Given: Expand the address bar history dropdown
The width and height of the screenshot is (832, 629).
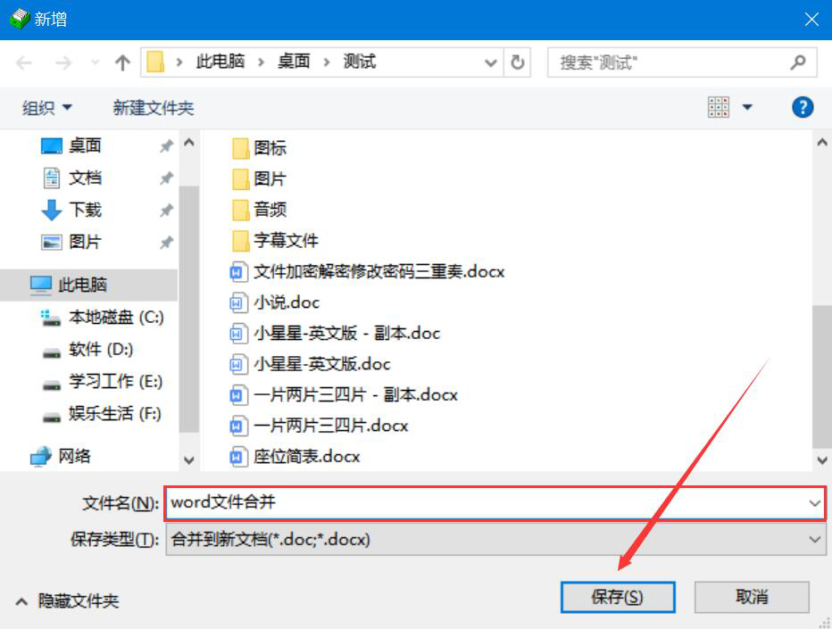Looking at the screenshot, I should [x=491, y=62].
